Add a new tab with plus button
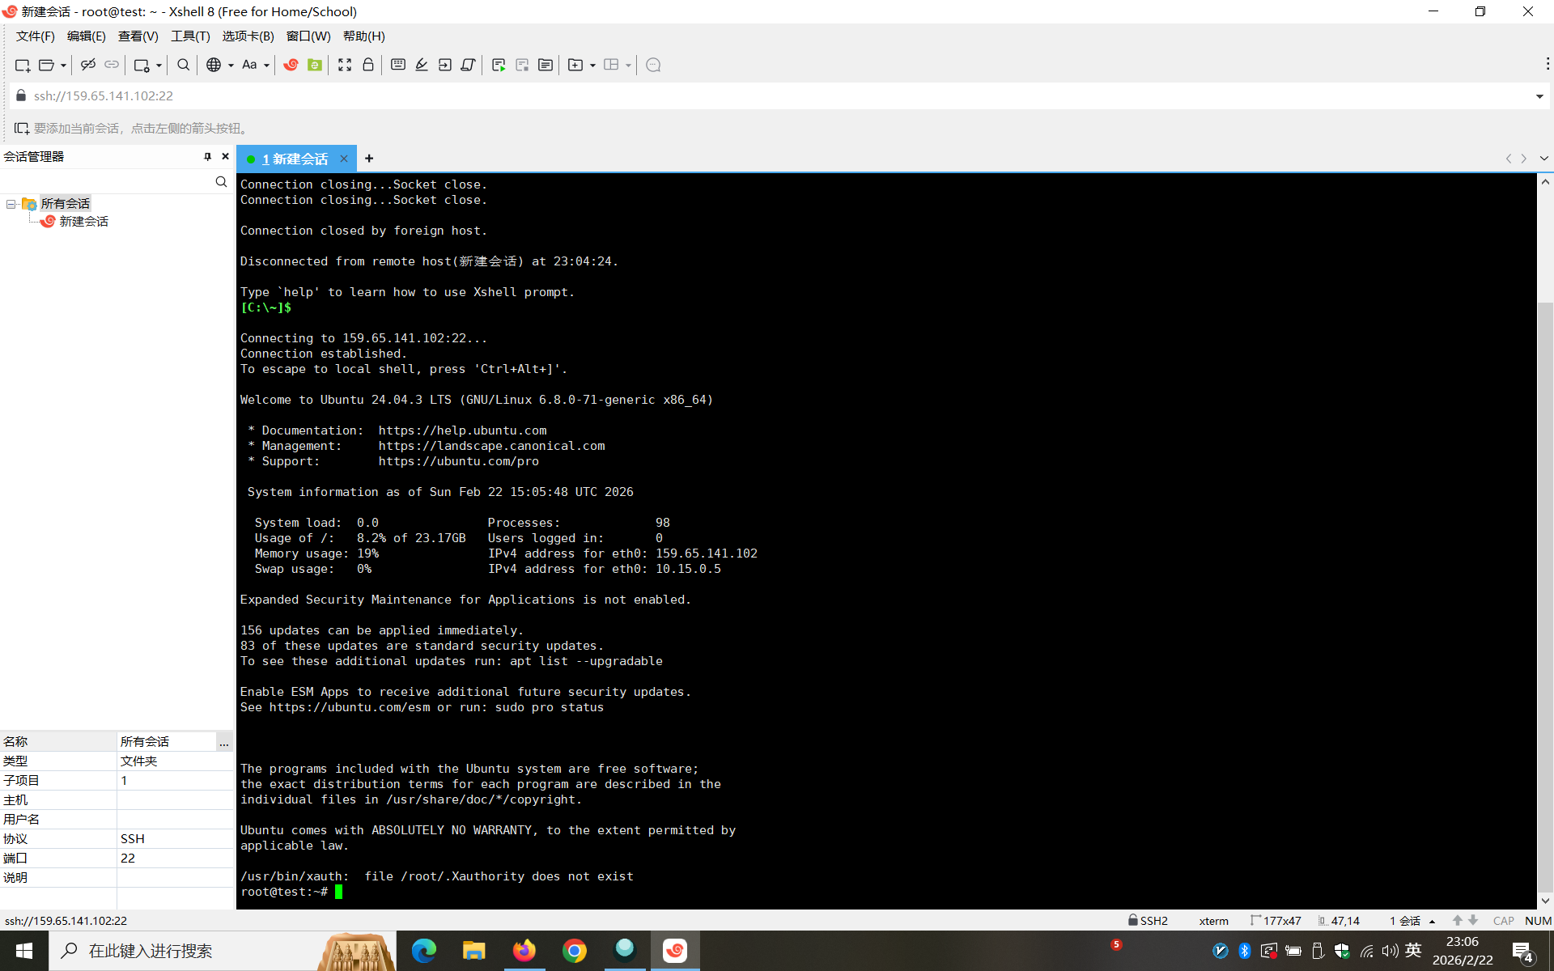 (x=369, y=159)
